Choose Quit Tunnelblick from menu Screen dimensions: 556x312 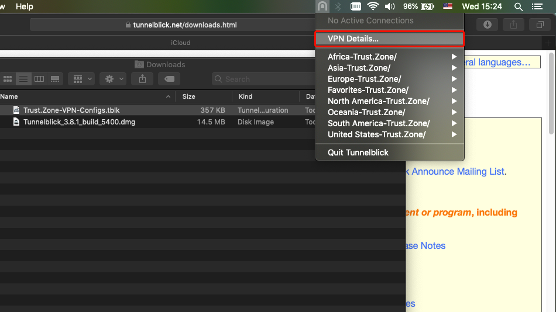coord(358,152)
